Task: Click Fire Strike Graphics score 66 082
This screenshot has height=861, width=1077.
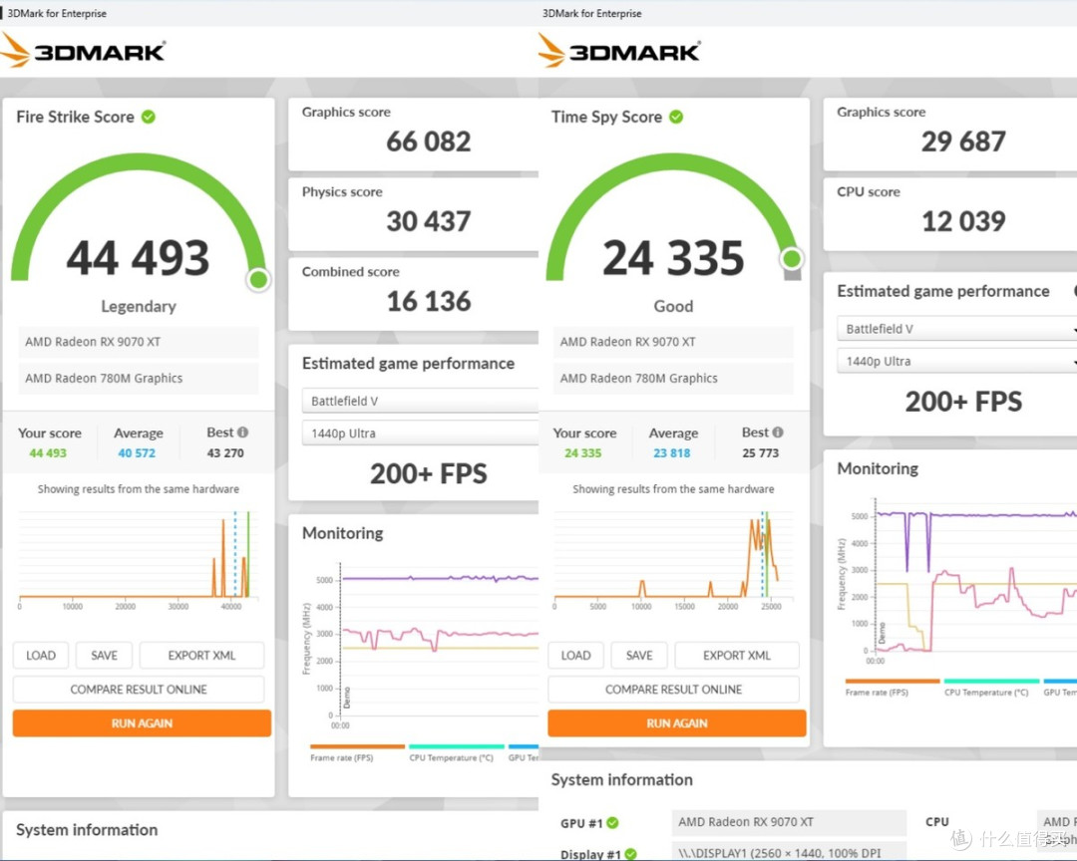Action: coord(429,142)
